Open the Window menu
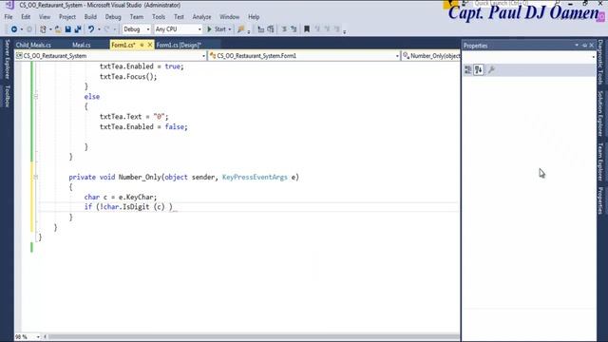Screen dimensions: 608x342 tap(230, 17)
